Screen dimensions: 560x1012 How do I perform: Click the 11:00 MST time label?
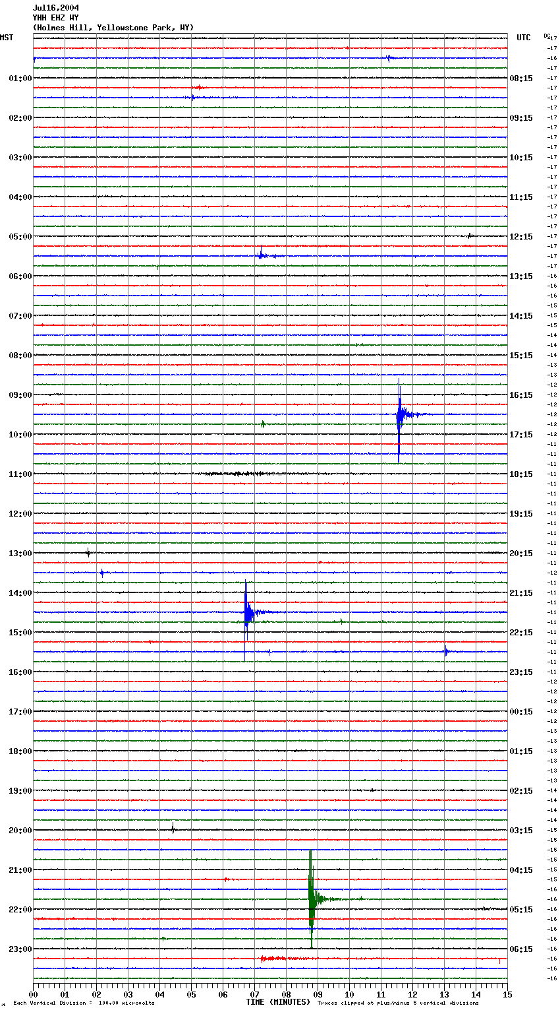click(x=20, y=474)
